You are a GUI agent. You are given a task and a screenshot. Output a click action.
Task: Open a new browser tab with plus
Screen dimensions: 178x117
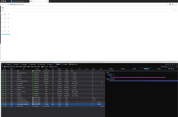(x=50, y=1)
